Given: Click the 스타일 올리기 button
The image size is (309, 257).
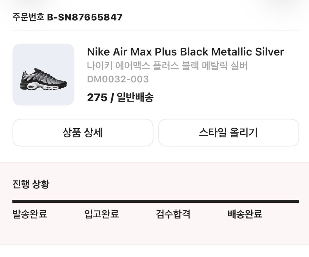Looking at the screenshot, I should 228,132.
